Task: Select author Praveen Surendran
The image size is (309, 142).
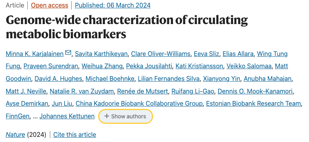Action: click(51, 66)
